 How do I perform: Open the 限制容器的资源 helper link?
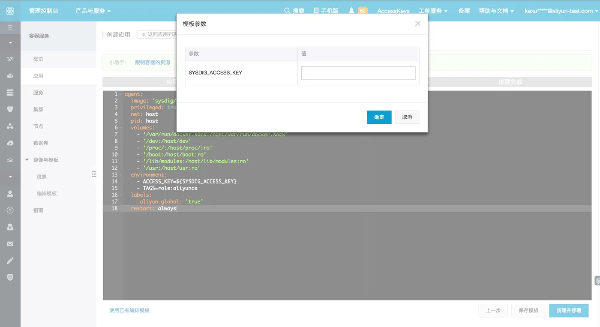point(153,62)
